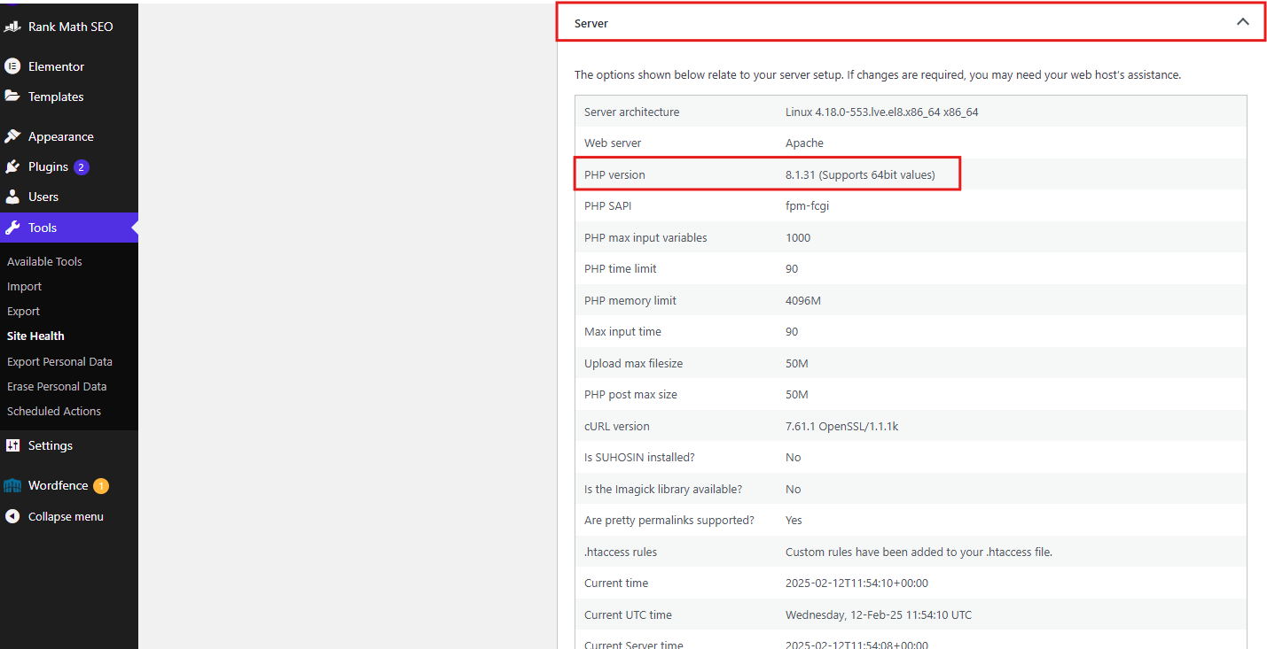Click the Appearance paintbrush icon
The height and width of the screenshot is (649, 1267).
12,136
